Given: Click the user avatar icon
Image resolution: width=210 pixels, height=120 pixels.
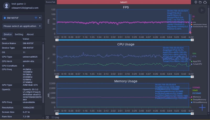Looking at the screenshot, I should 6,6.
